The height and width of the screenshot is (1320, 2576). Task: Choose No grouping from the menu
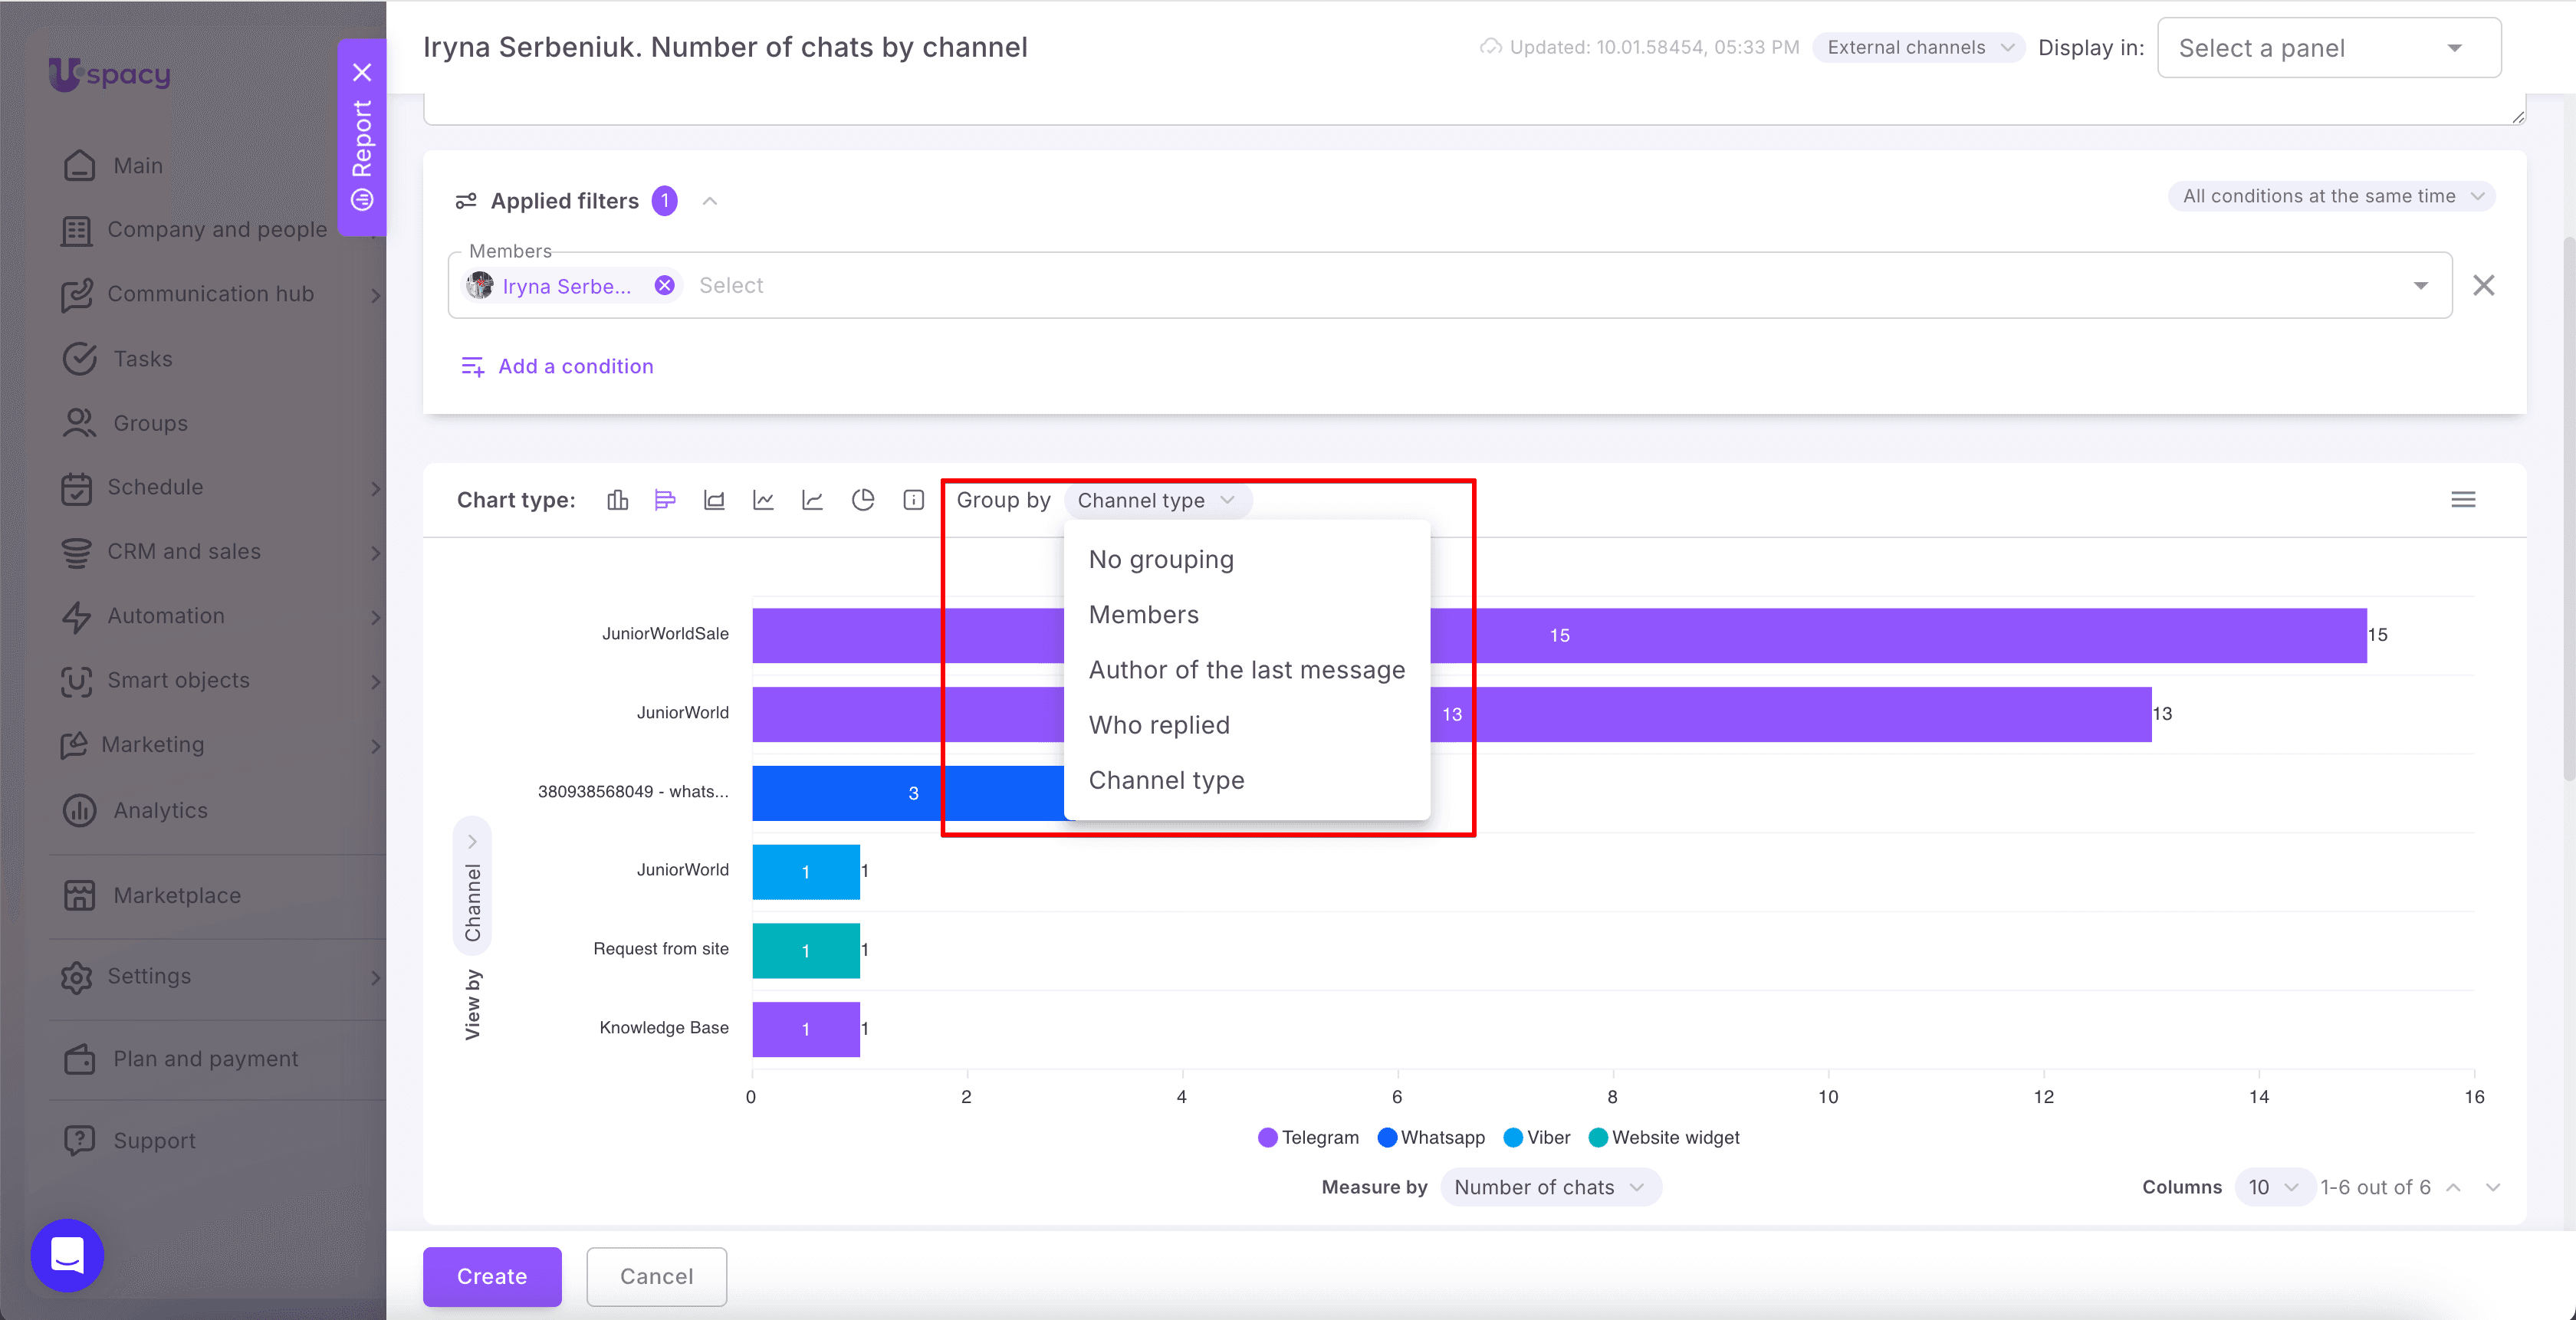coord(1161,559)
